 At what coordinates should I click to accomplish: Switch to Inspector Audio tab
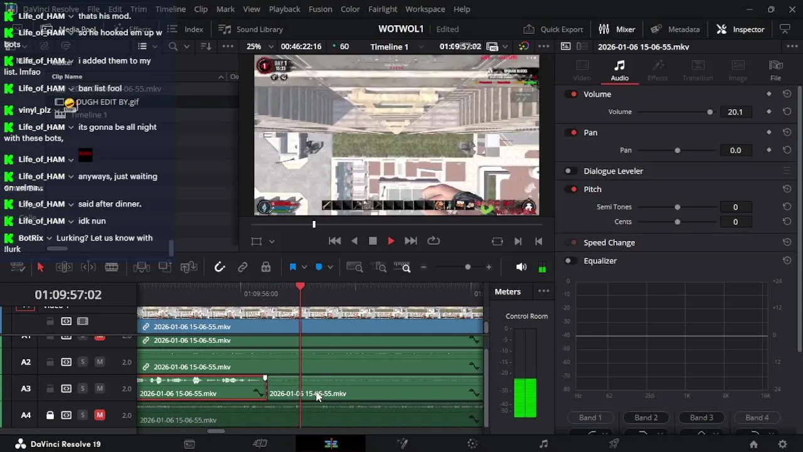(620, 70)
